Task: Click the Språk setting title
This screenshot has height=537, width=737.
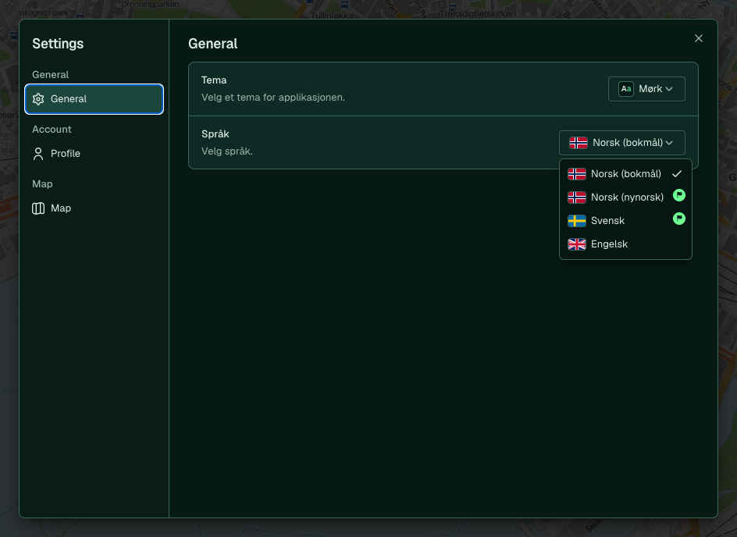Action: pyautogui.click(x=215, y=134)
